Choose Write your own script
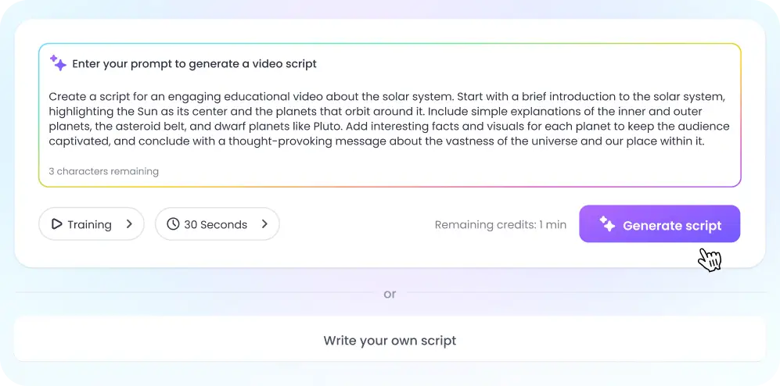Viewport: 780px width, 386px height. (x=390, y=341)
